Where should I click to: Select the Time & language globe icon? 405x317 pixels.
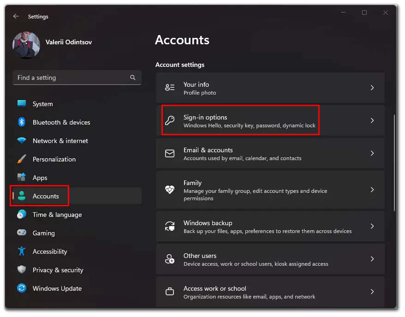22,214
